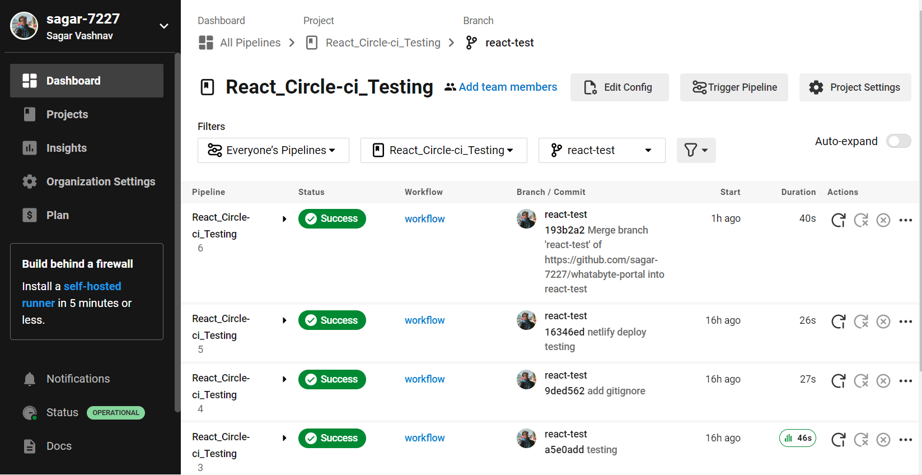Click the OPERATIONAL status badge
The width and height of the screenshot is (922, 475).
point(116,413)
